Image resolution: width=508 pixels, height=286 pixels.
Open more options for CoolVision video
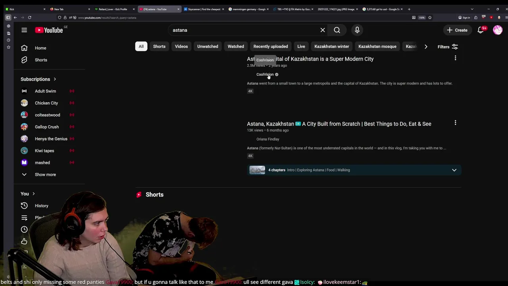pos(455,58)
